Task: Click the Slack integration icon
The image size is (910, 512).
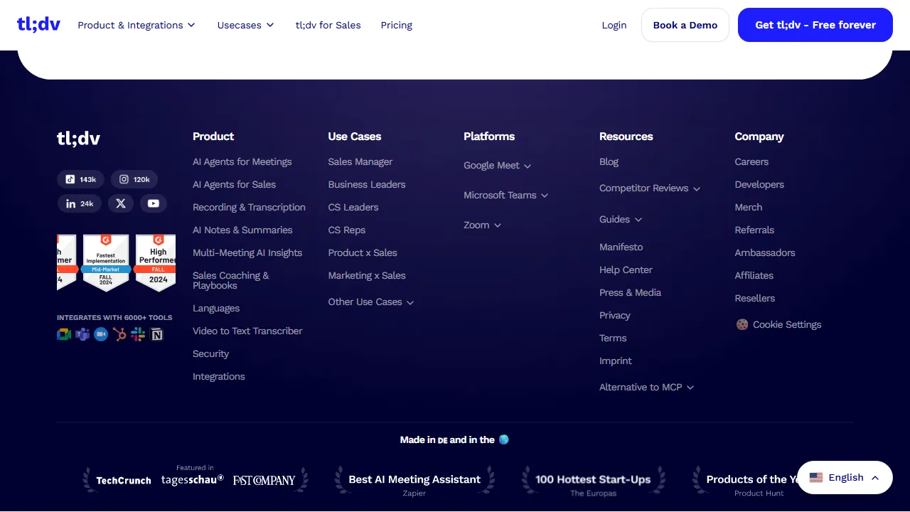Action: (x=138, y=334)
